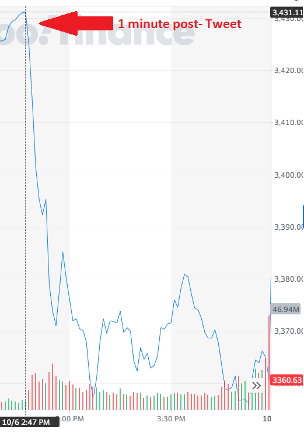Click the red arrow annotation

coord(76,23)
